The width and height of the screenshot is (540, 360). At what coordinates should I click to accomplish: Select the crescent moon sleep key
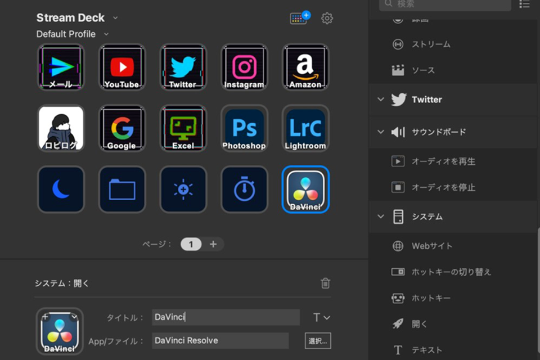click(x=61, y=190)
